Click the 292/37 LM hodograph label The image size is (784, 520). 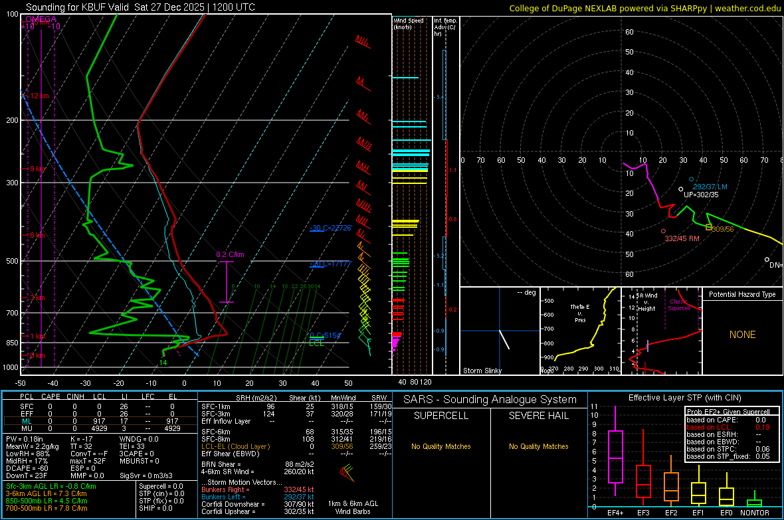[x=710, y=187]
